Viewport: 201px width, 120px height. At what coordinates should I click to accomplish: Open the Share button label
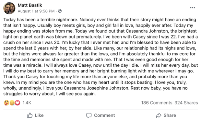pyautogui.click(x=170, y=115)
